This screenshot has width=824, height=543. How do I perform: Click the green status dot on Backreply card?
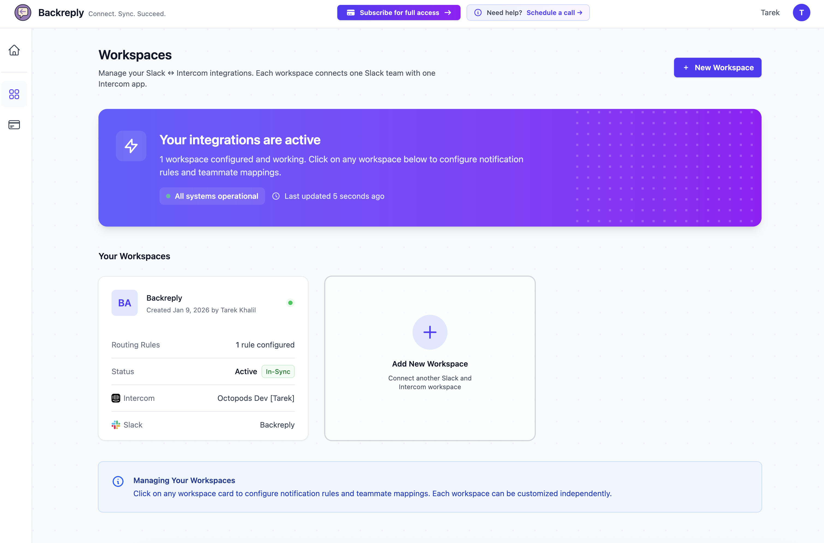[290, 302]
